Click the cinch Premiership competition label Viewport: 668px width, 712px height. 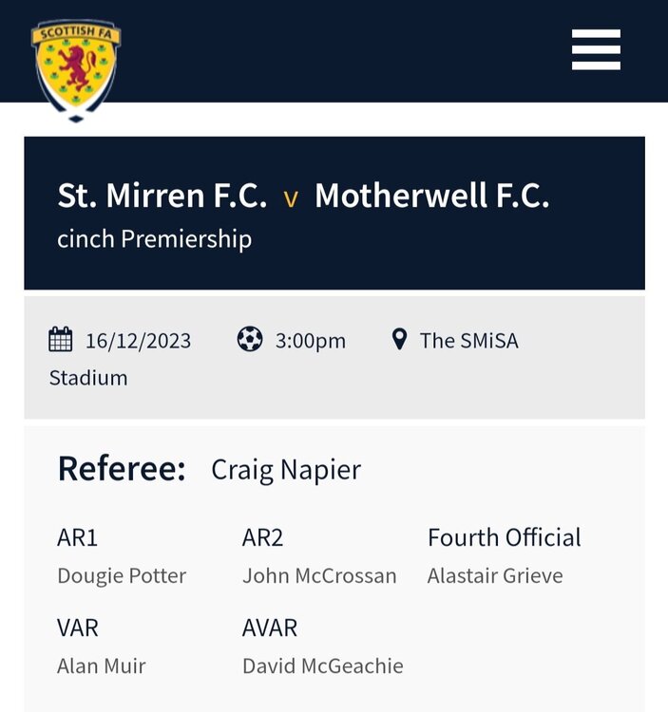(155, 239)
